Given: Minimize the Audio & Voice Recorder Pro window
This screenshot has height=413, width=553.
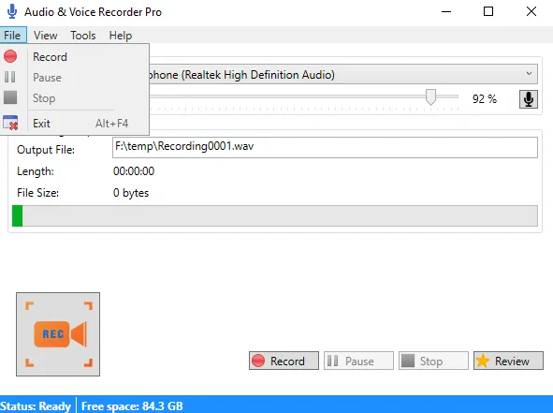Looking at the screenshot, I should (x=446, y=11).
